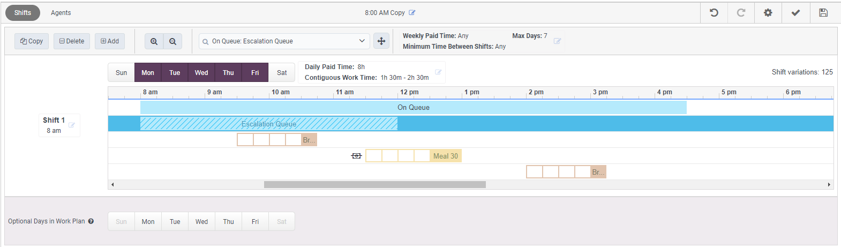The image size is (841, 247).
Task: Click the Delete button
Action: pyautogui.click(x=72, y=41)
